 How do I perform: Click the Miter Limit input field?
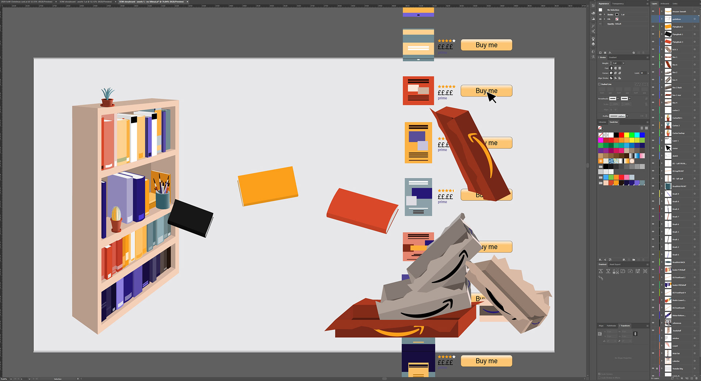coord(643,73)
